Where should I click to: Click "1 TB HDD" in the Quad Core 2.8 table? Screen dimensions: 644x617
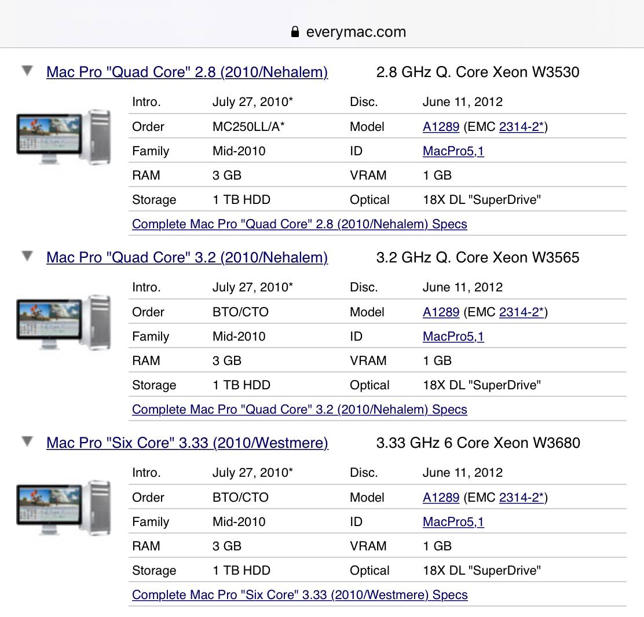point(241,200)
